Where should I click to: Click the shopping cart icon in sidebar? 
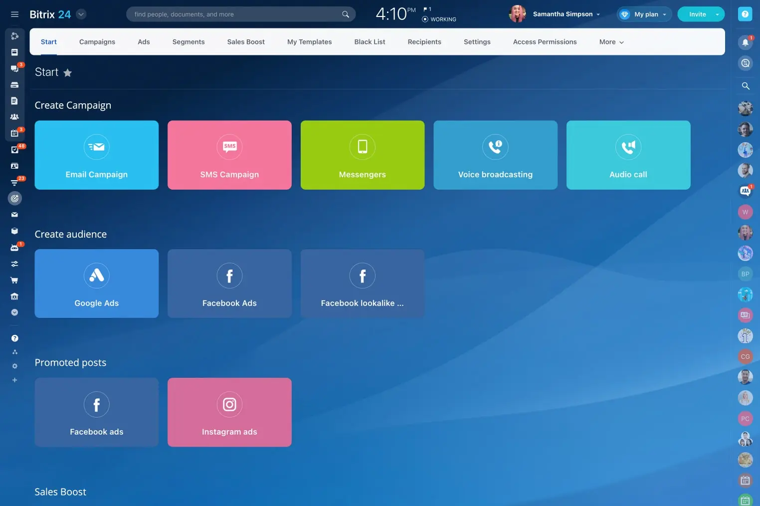[x=14, y=280]
